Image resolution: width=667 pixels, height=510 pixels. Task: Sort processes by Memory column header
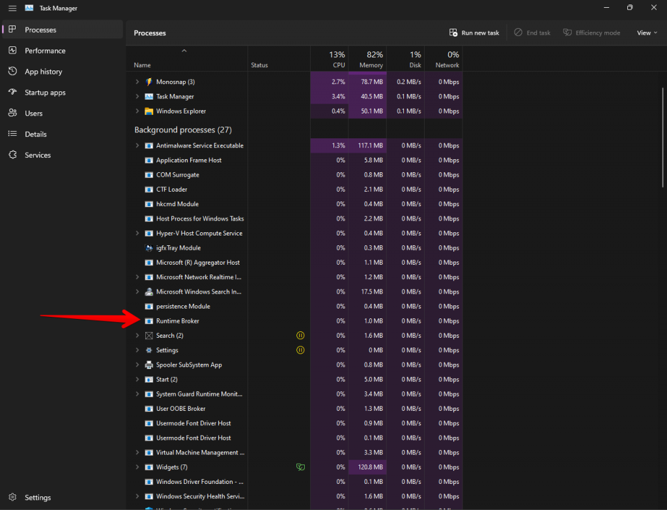click(367, 60)
